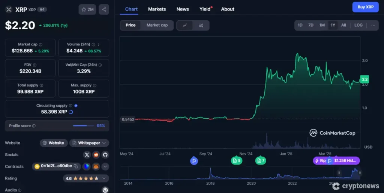Open the News tab
Image resolution: width=384 pixels, height=193 pixels.
[x=183, y=9]
